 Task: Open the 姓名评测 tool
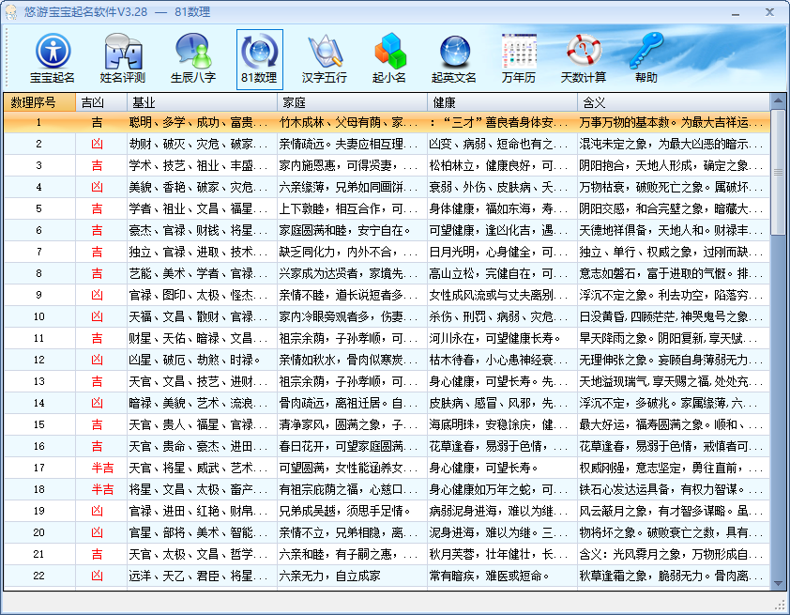pyautogui.click(x=122, y=58)
